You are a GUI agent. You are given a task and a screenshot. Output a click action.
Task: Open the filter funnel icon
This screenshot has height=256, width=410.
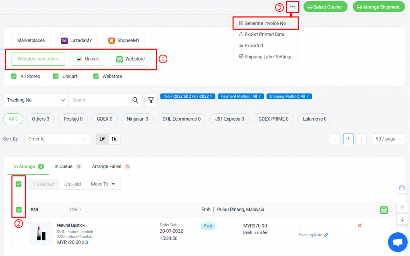pos(151,100)
